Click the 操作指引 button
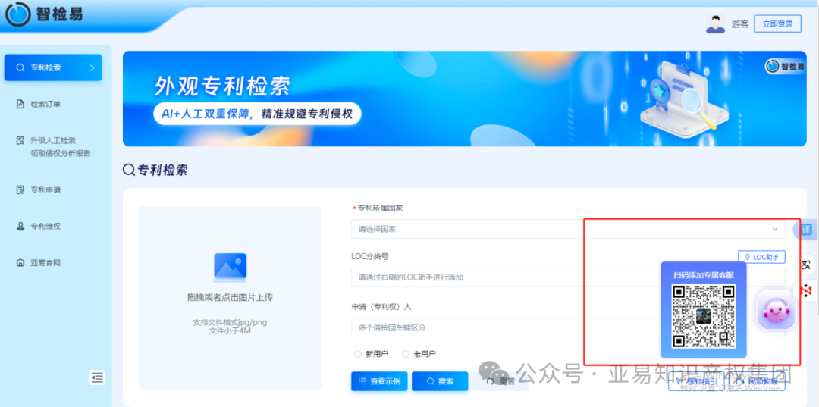The height and width of the screenshot is (407, 819). (x=695, y=381)
